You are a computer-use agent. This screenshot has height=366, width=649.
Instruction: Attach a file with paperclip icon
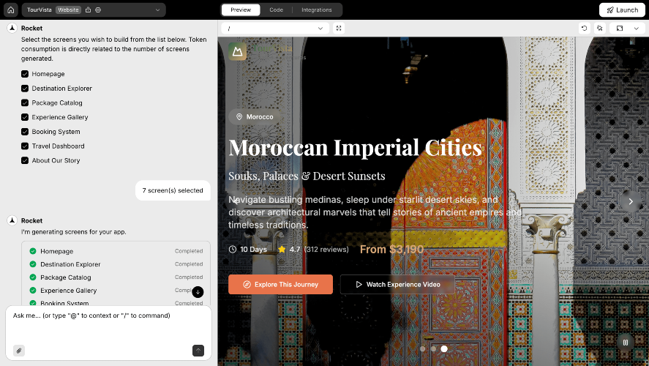pos(18,351)
